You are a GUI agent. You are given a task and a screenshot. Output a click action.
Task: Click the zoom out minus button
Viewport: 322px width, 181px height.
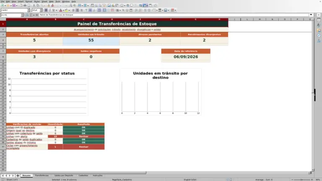(x=292, y=180)
